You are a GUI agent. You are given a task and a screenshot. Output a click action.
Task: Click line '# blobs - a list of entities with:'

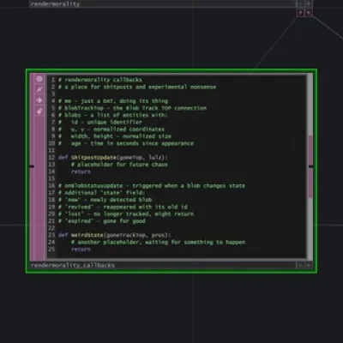[x=113, y=115]
